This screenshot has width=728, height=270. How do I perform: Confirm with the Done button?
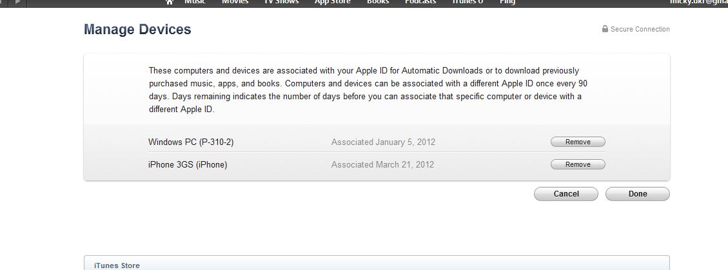[x=637, y=194]
